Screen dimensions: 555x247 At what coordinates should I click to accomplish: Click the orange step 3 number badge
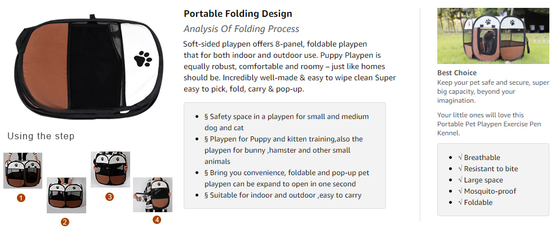click(x=109, y=197)
